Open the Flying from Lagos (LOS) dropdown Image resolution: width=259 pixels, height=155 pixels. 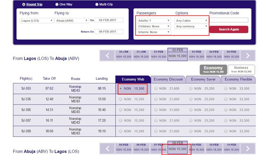(x=36, y=20)
